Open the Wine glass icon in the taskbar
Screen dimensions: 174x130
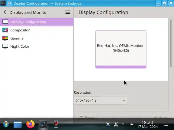click(x=56, y=124)
